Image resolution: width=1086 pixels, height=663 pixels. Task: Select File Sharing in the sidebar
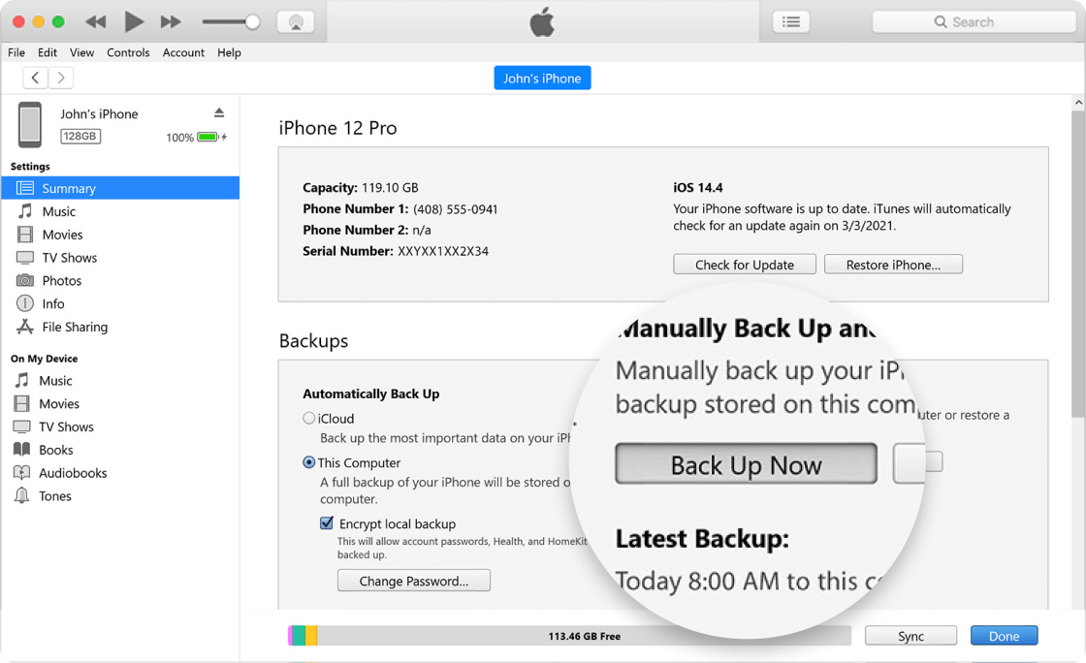75,328
